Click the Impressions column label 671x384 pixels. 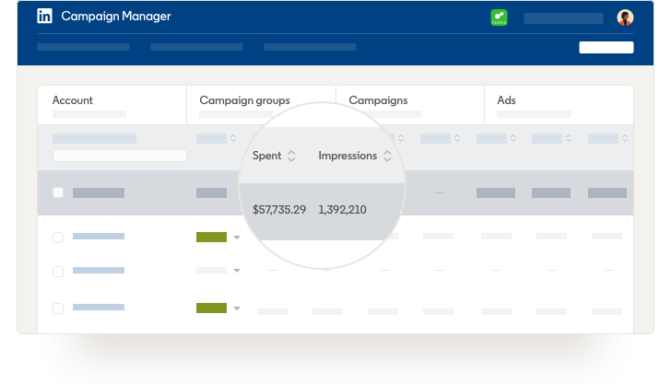pos(347,156)
